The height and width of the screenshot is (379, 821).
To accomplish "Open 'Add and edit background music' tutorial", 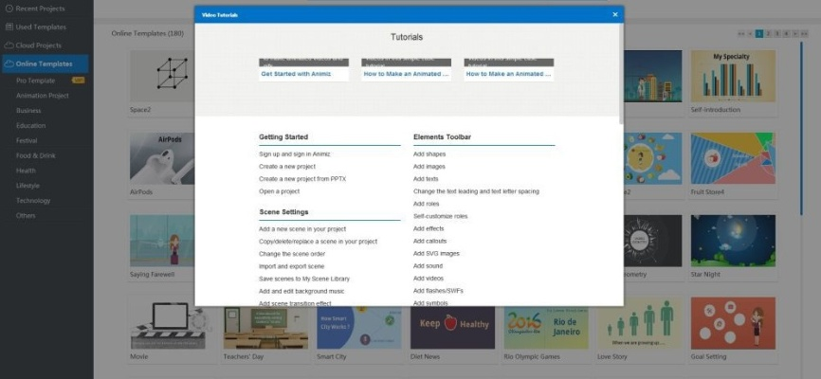I will coord(301,291).
